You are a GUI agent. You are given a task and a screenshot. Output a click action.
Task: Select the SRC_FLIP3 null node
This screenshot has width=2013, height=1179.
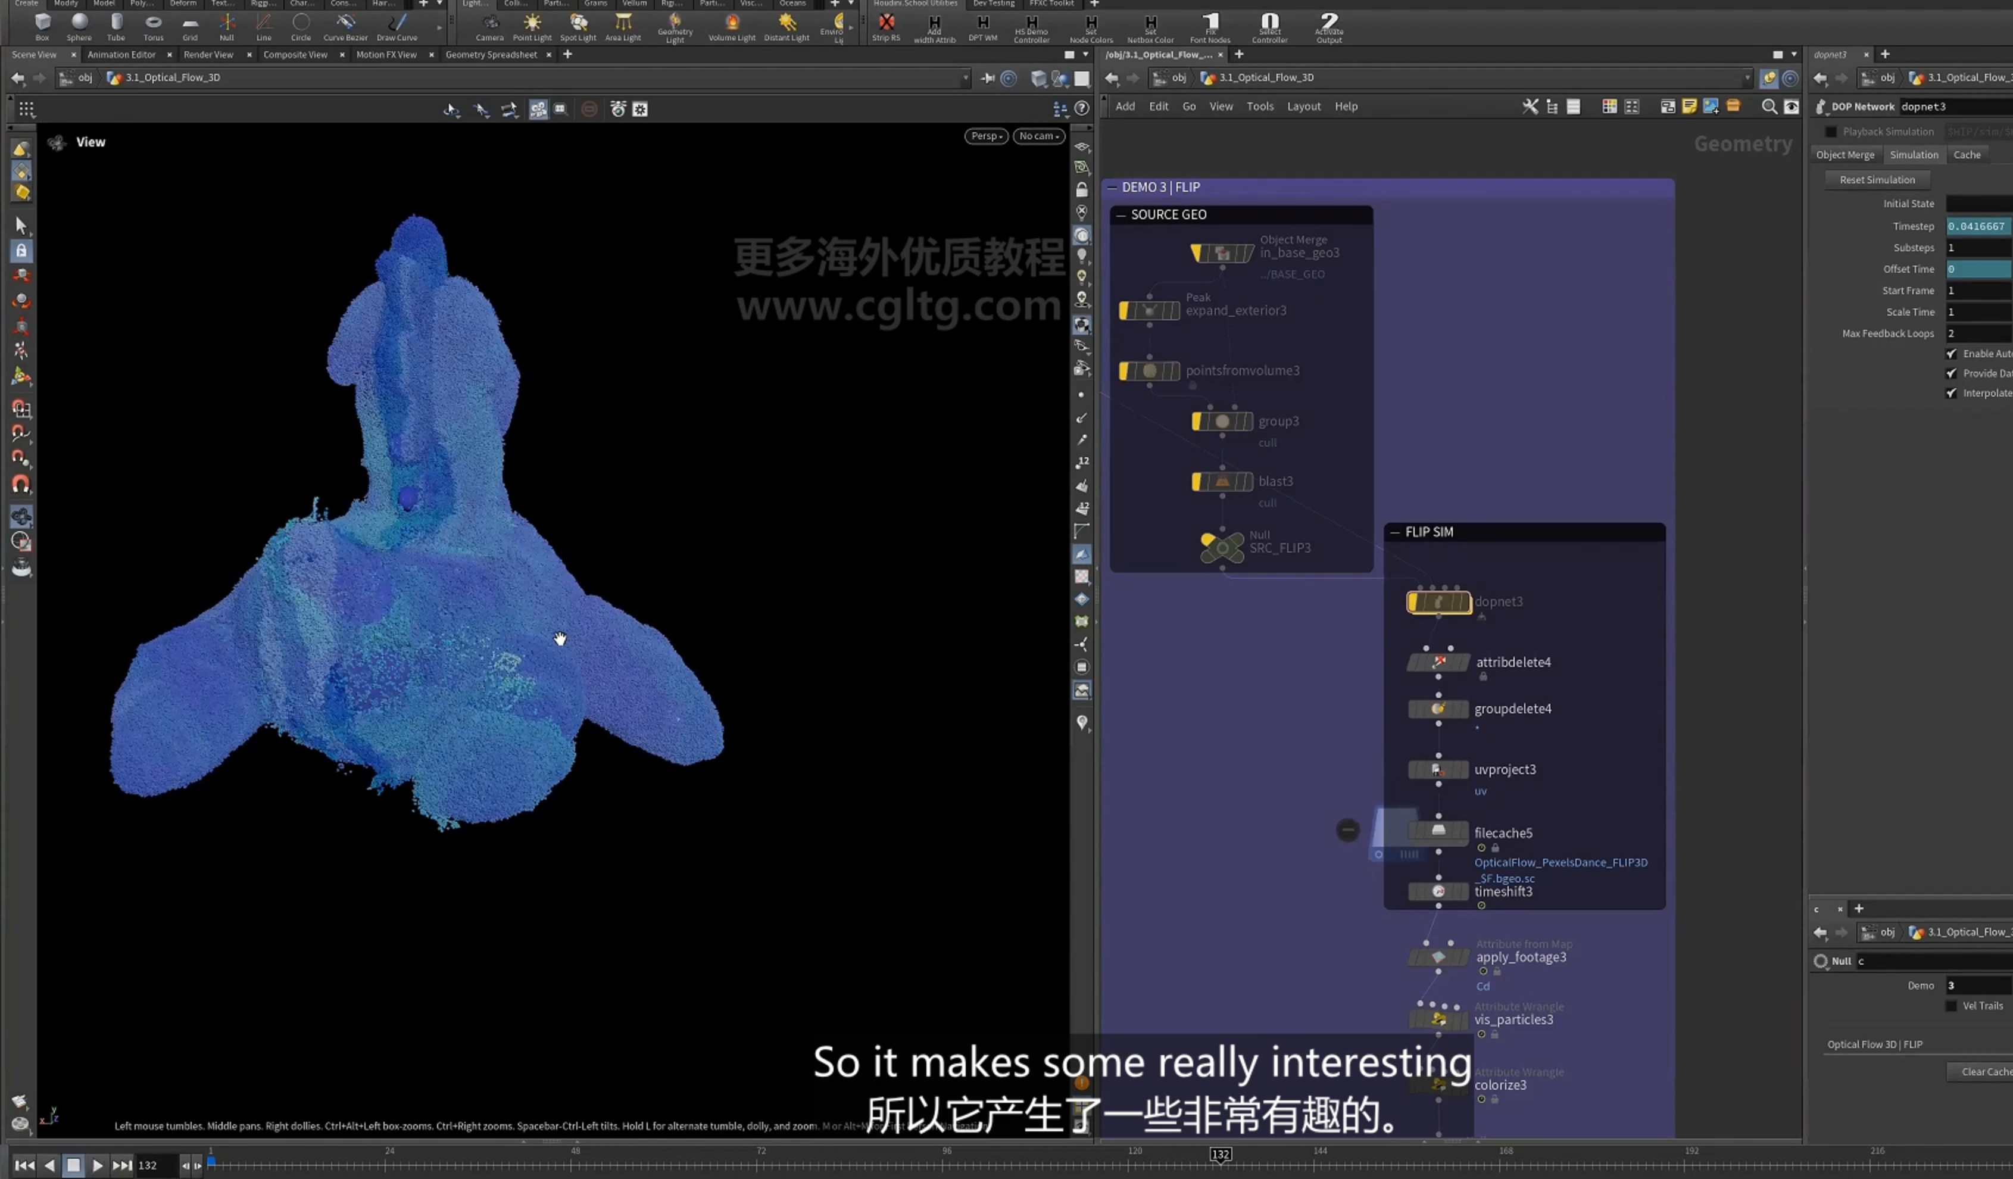point(1222,547)
